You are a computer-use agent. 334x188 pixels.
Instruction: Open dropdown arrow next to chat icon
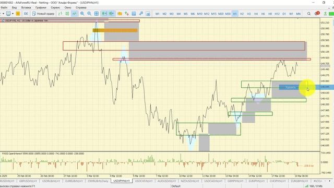pyautogui.click(x=13, y=14)
